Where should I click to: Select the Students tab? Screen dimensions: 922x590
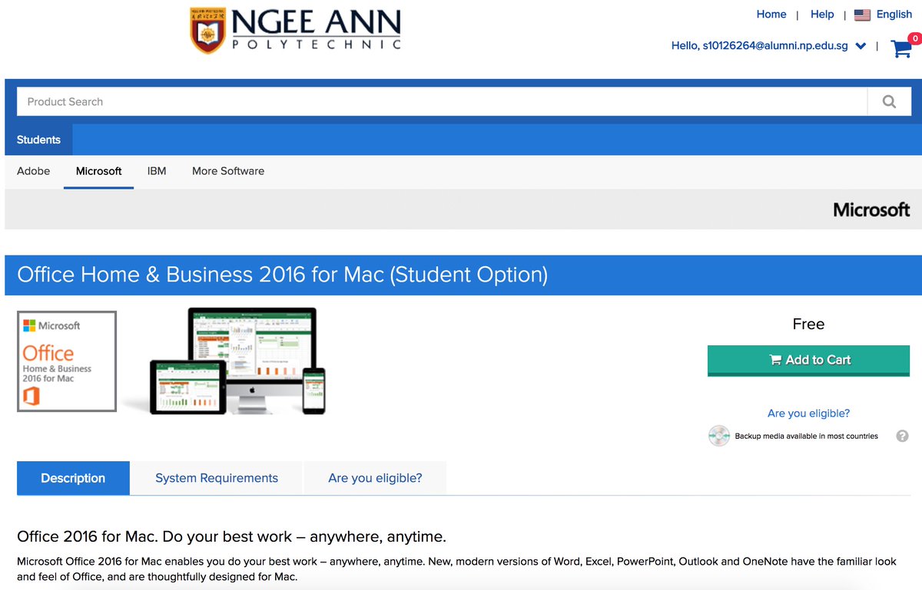click(x=38, y=140)
